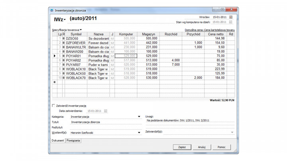Click Domyślna cena link
Viewport: 287px width, 161px height.
tap(210, 30)
